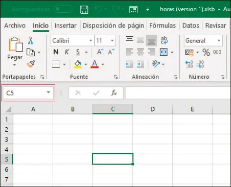Select column C header
This screenshot has width=231, height=187.
pyautogui.click(x=113, y=109)
